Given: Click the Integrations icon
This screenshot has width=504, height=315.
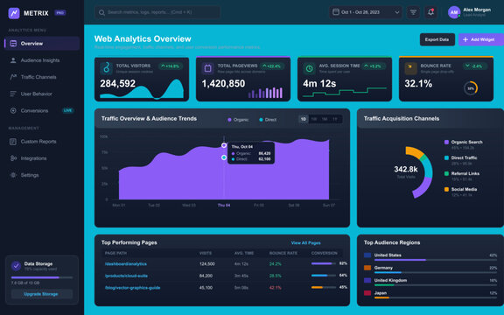Looking at the screenshot, I should pyautogui.click(x=13, y=158).
